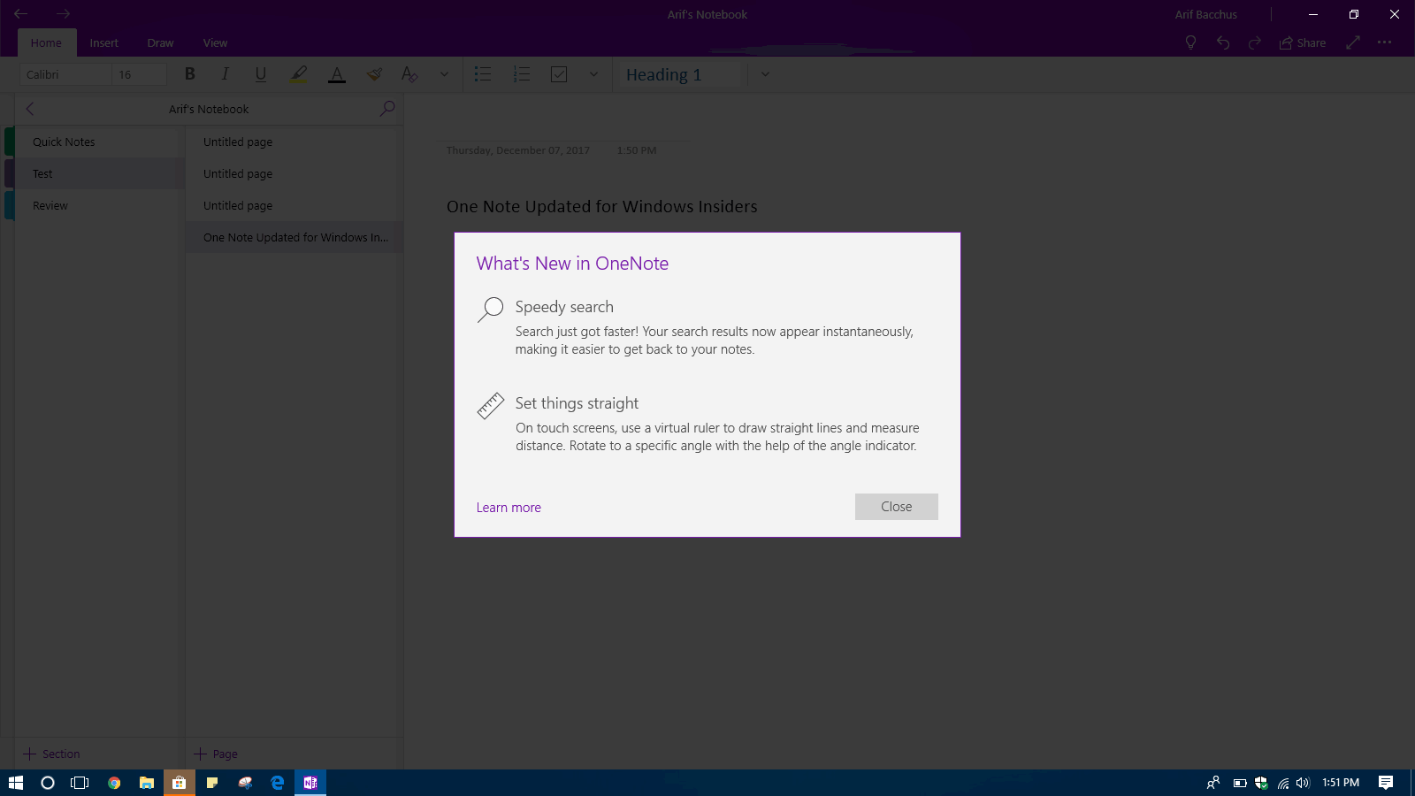Add a to-do checkbox tag

559,74
